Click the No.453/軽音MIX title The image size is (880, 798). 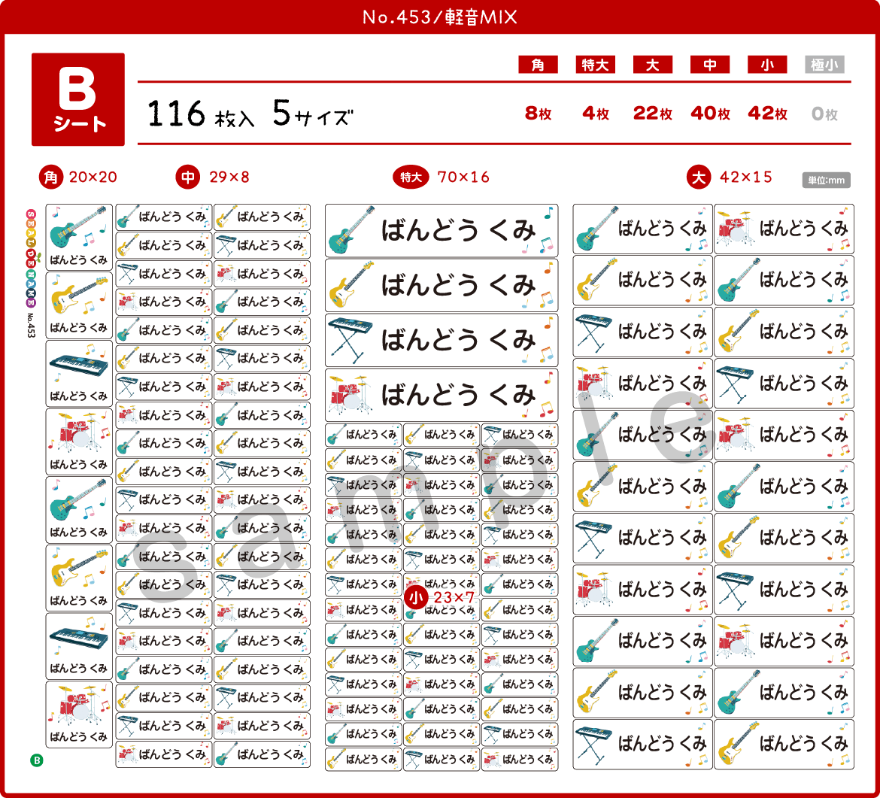(439, 17)
